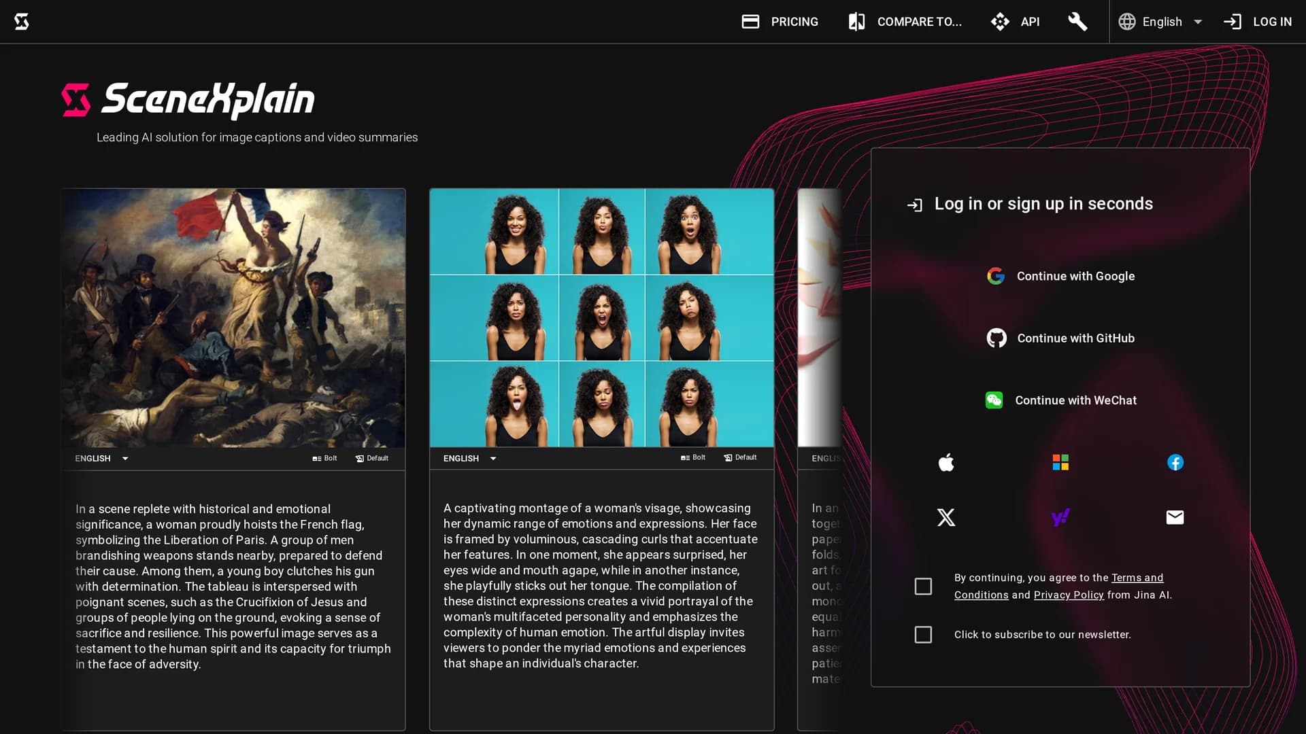
Task: Click the Compare To contrast icon
Action: 857,22
